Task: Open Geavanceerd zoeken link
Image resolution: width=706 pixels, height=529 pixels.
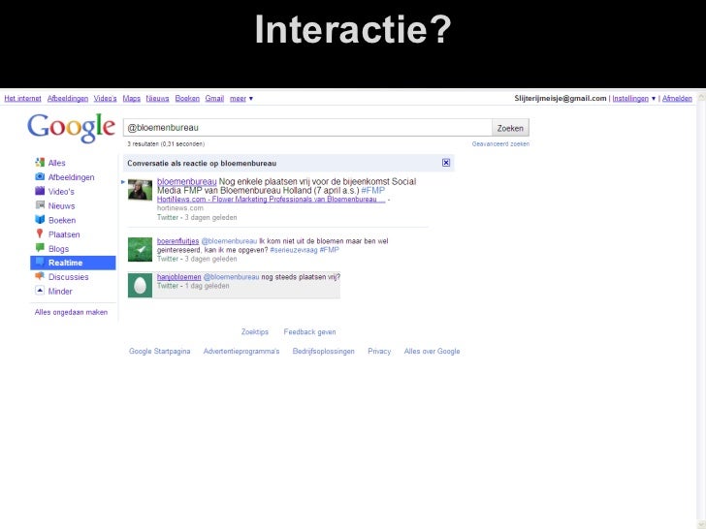Action: coord(500,144)
